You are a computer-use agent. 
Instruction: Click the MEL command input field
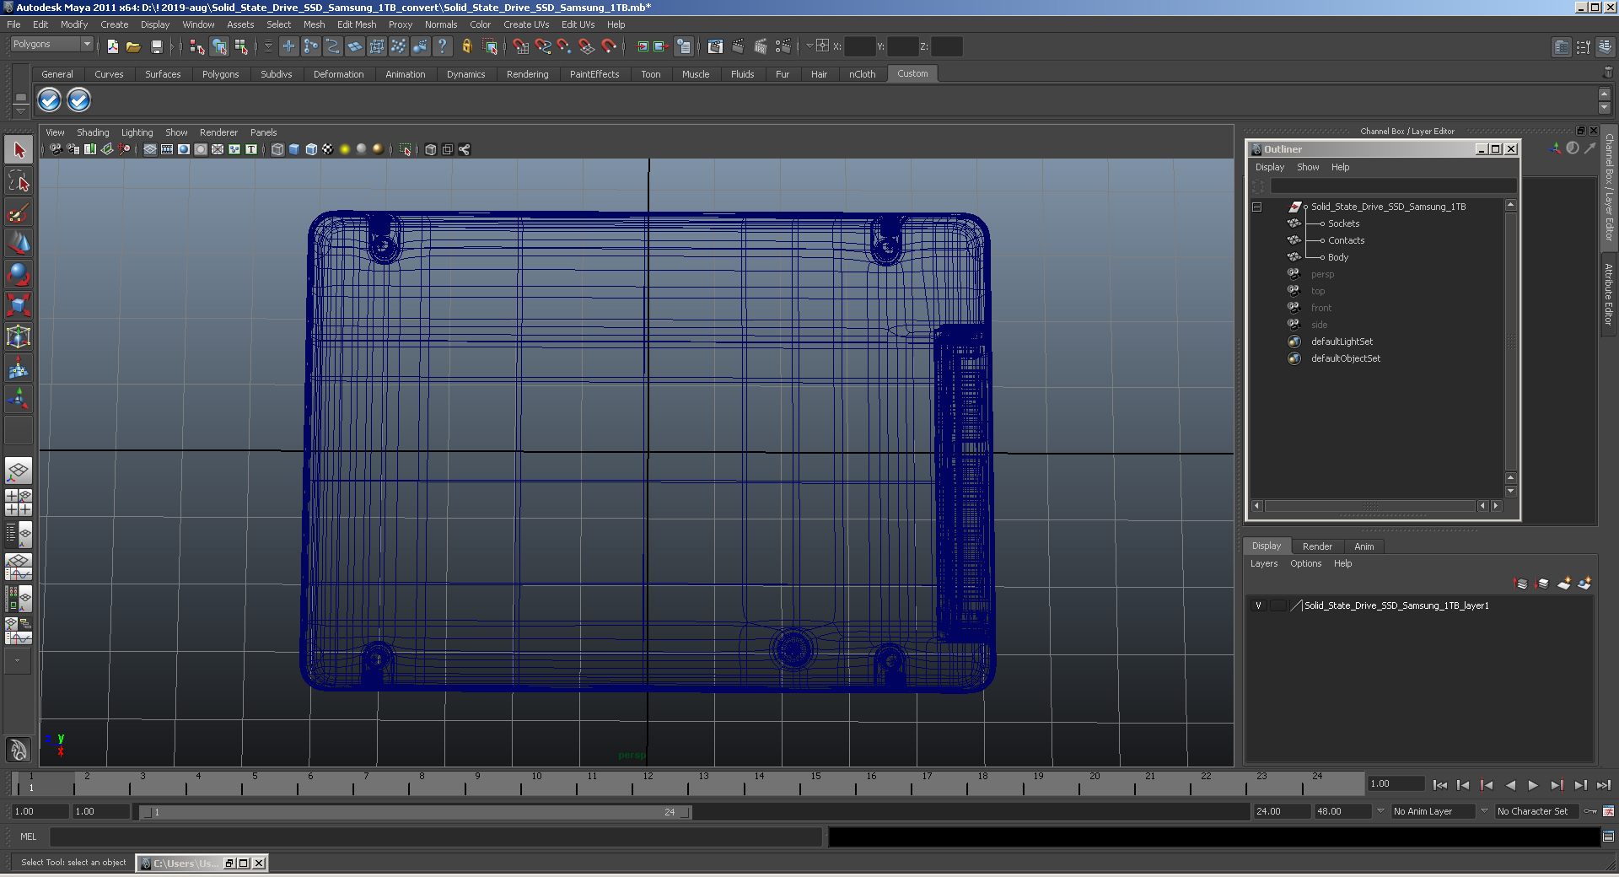(435, 837)
